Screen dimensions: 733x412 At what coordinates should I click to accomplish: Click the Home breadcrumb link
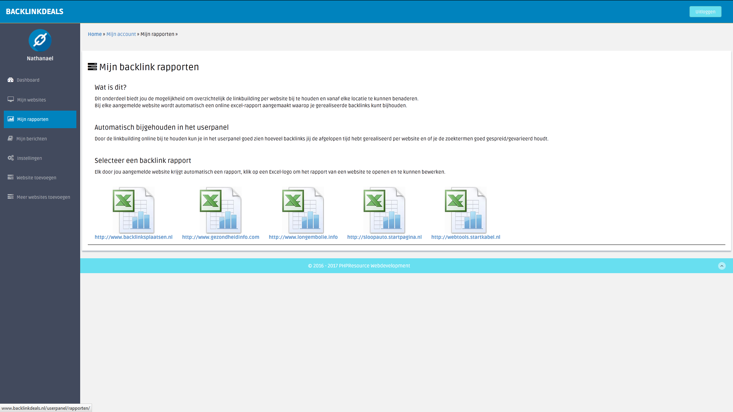(x=95, y=34)
